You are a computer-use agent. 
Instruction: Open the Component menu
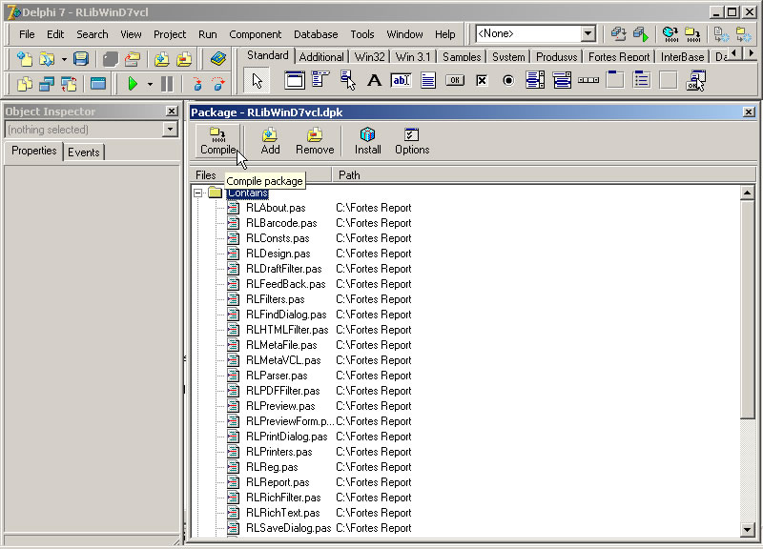tap(255, 34)
